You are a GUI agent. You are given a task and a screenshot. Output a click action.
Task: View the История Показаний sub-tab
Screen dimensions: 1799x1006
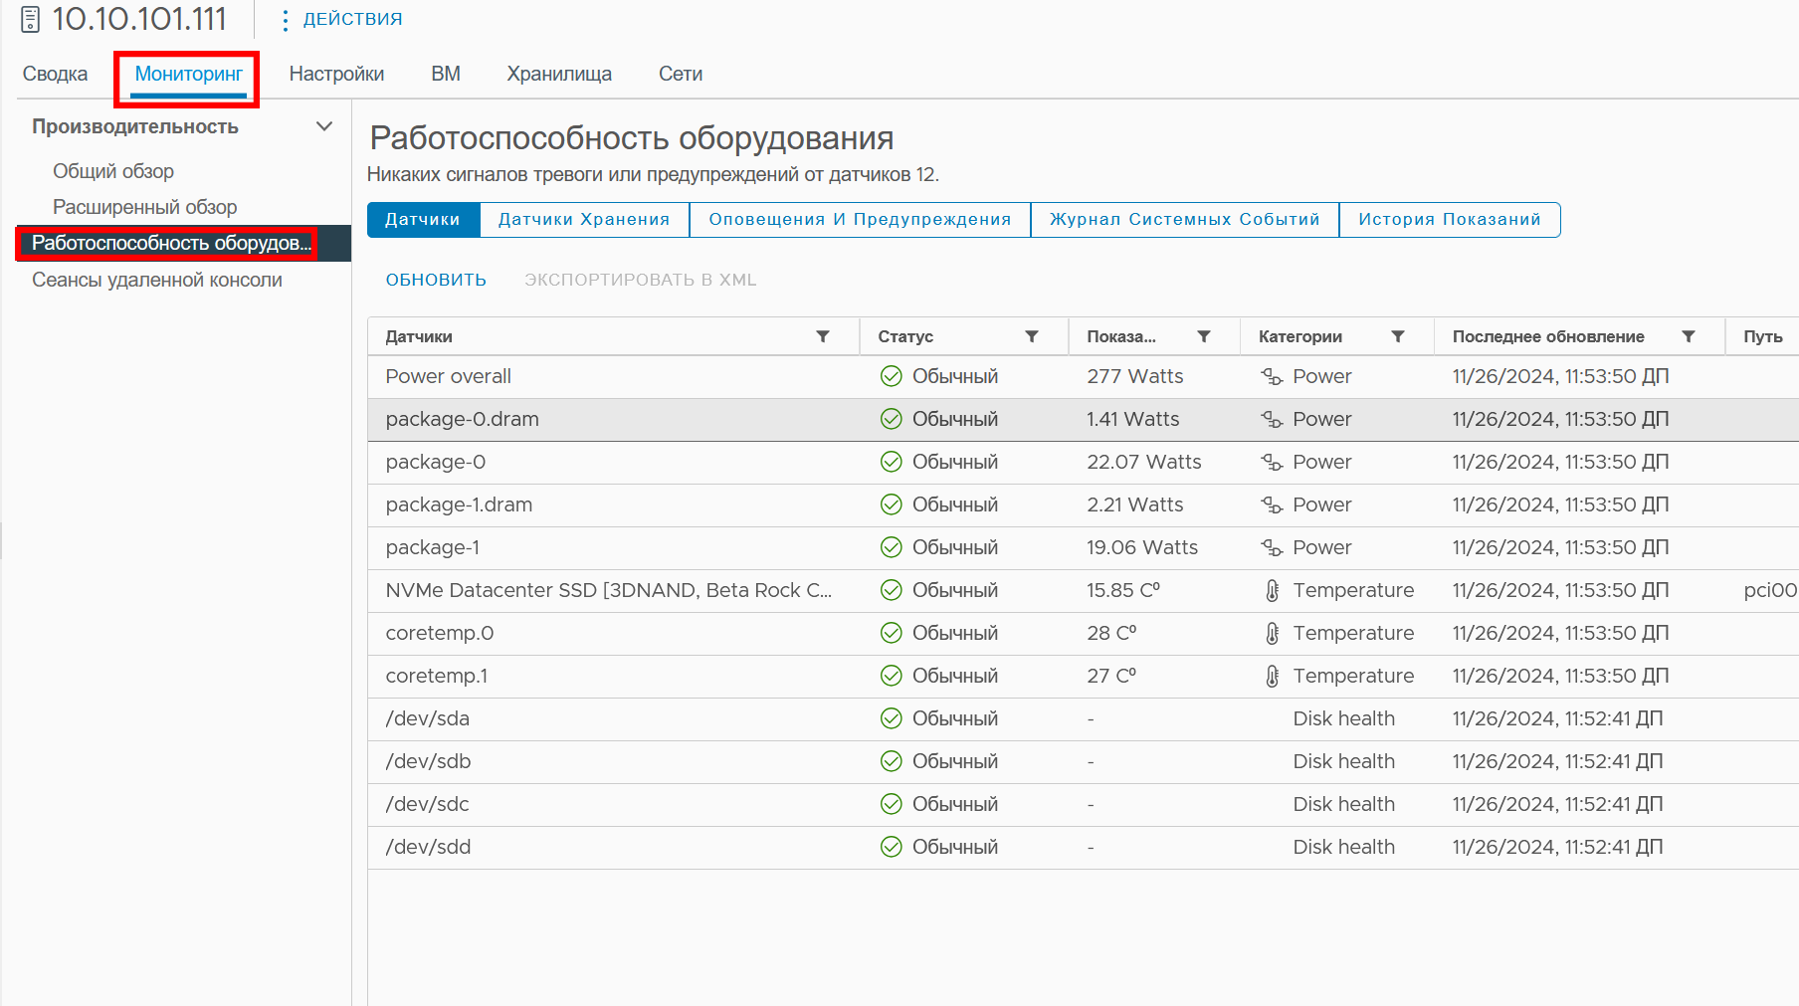(x=1450, y=220)
